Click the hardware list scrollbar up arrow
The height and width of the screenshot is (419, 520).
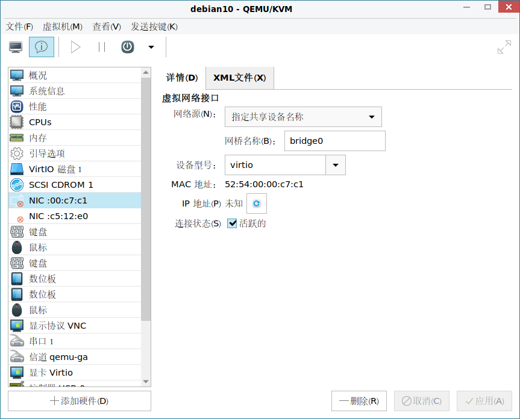pyautogui.click(x=146, y=72)
